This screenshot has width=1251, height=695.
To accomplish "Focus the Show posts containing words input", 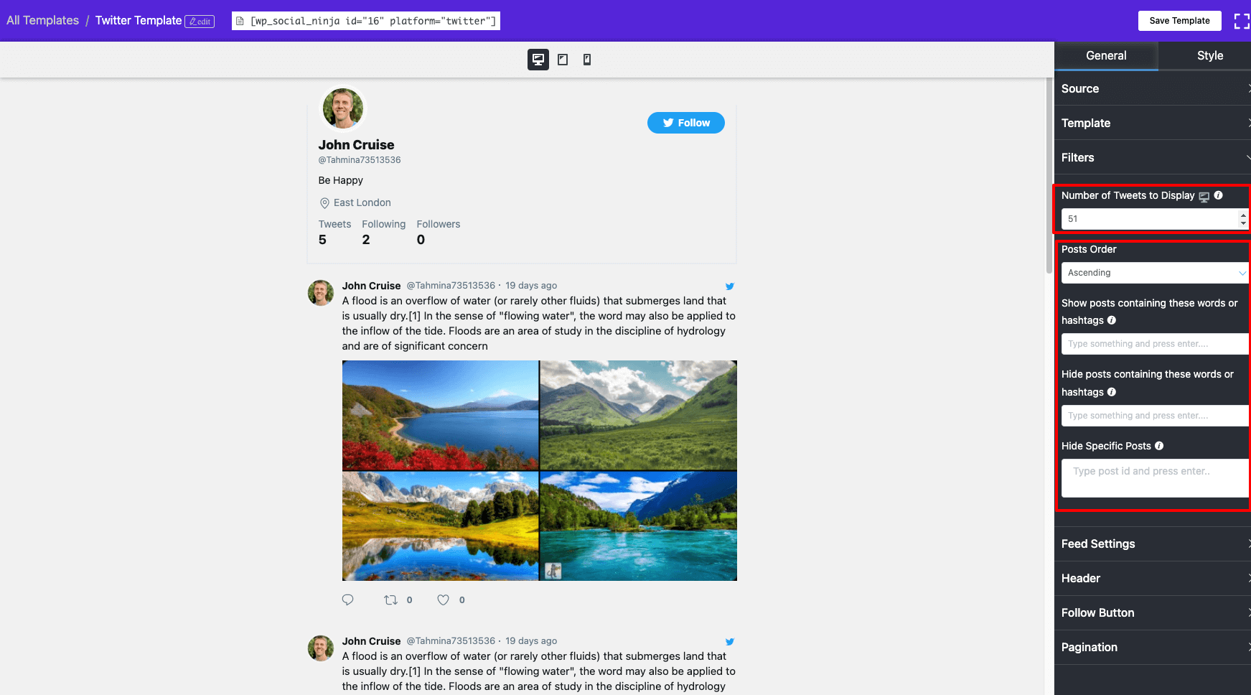I will (1155, 344).
